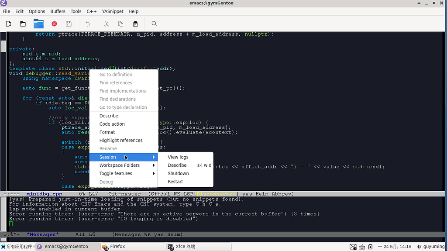Select Restart in Session submenu

click(x=185, y=182)
